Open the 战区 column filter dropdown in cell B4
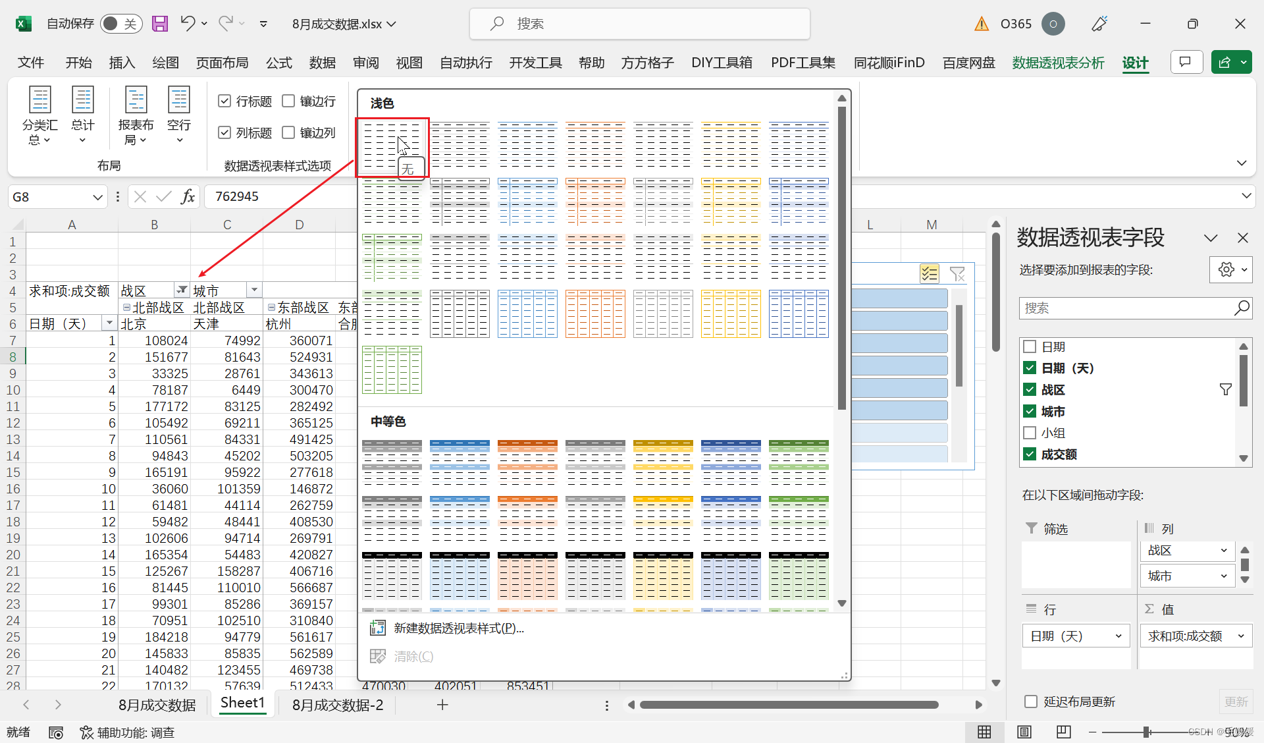 point(182,290)
